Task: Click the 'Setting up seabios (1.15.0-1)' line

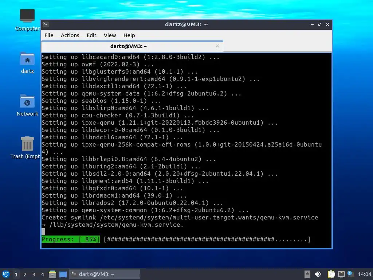Action: tap(101, 101)
